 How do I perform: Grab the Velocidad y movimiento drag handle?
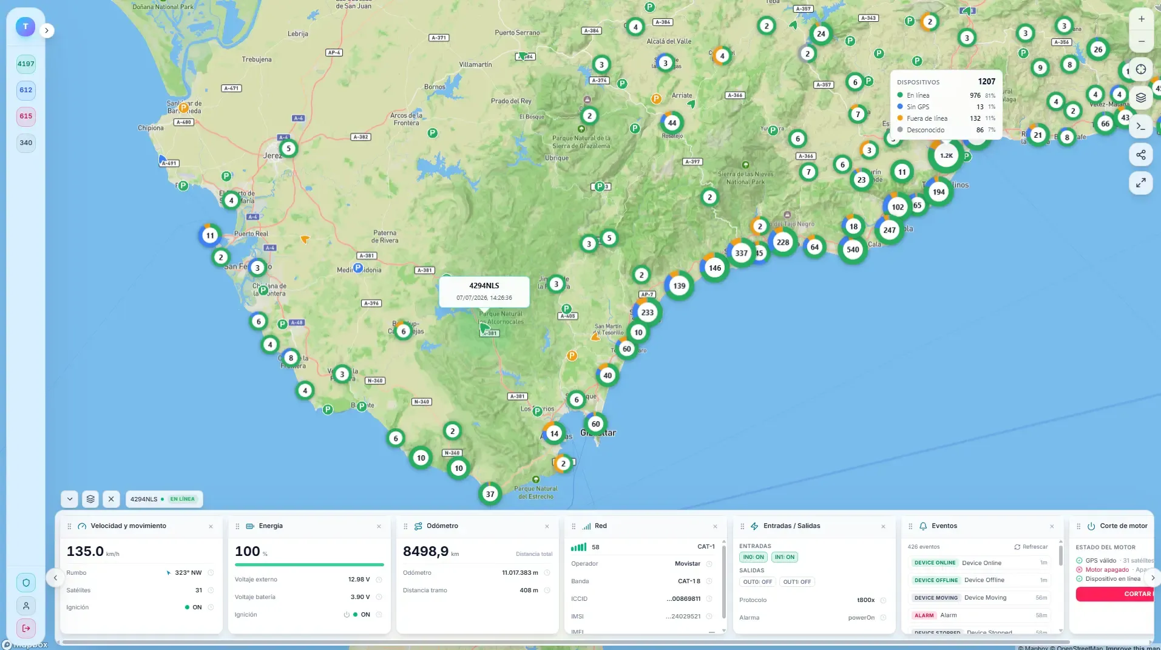[69, 526]
